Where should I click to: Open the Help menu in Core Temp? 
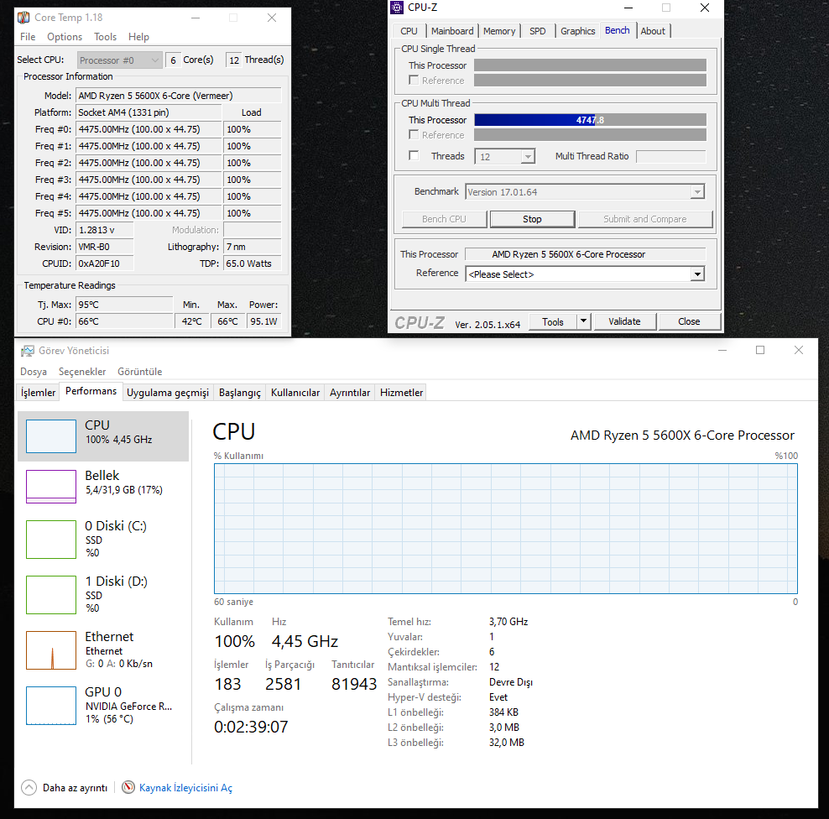point(138,36)
